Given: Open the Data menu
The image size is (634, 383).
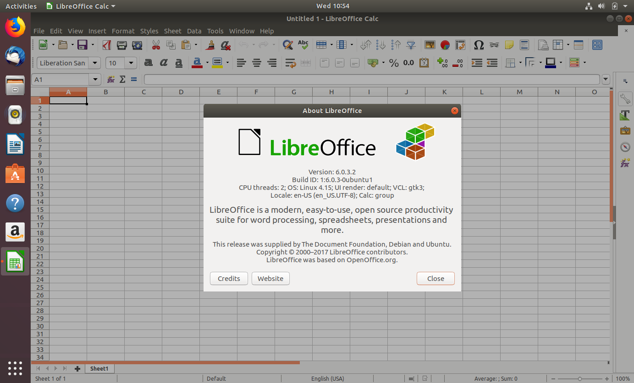Looking at the screenshot, I should pos(194,31).
